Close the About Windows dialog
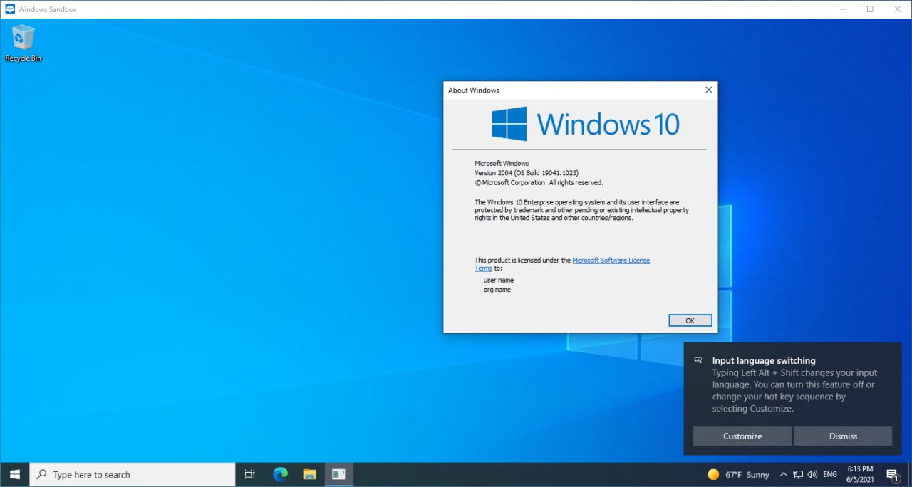 point(708,90)
